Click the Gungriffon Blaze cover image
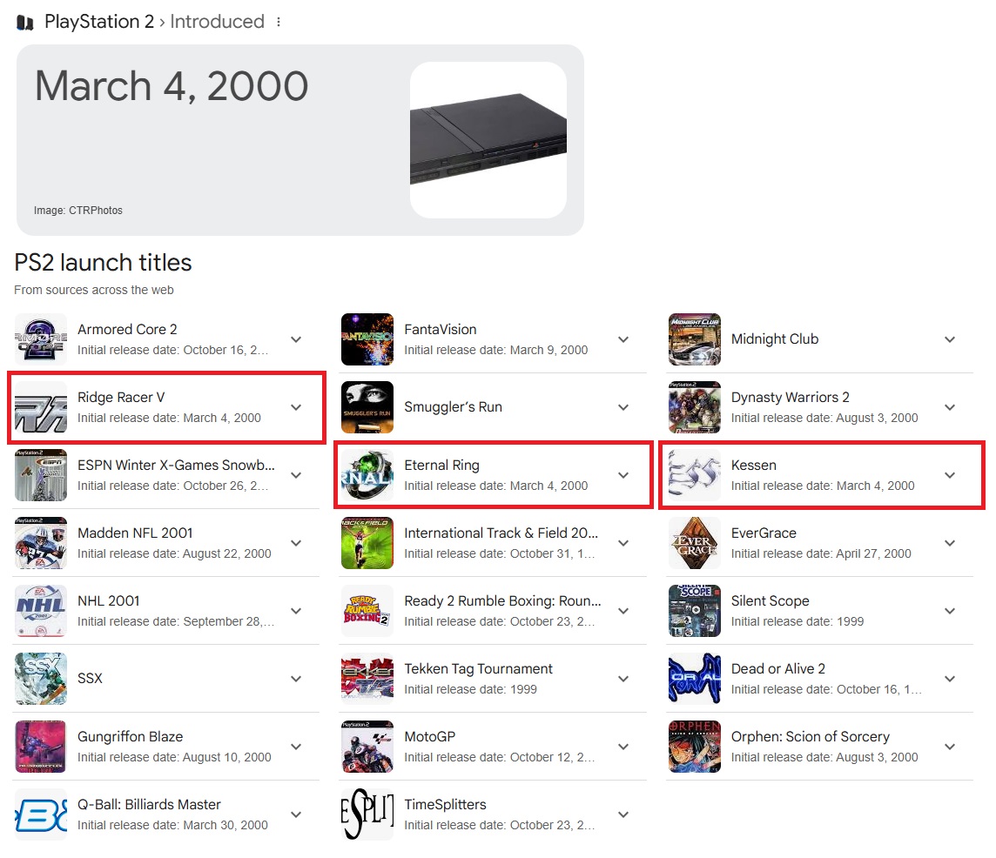Viewport: 996px width, 858px height. (x=41, y=747)
